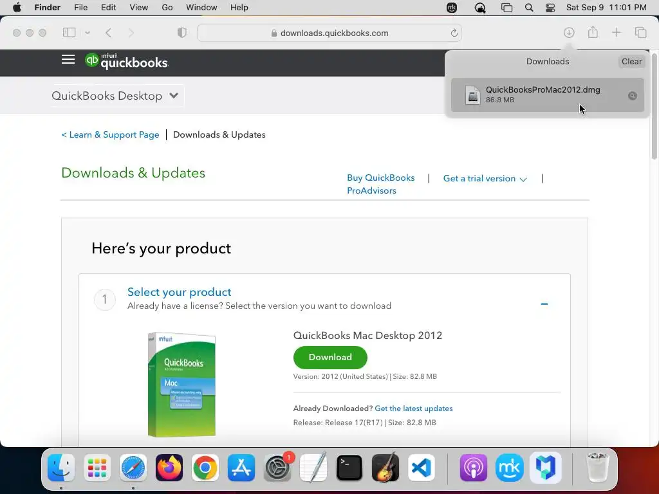Open a new tab
The height and width of the screenshot is (494, 659).
tap(616, 32)
